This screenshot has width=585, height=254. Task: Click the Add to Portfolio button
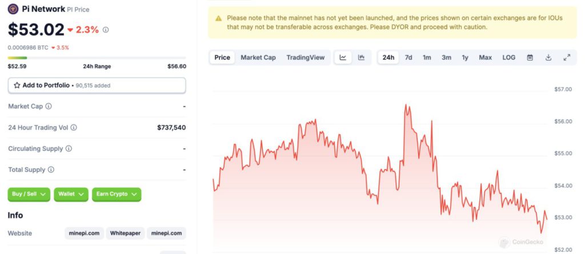tap(97, 85)
